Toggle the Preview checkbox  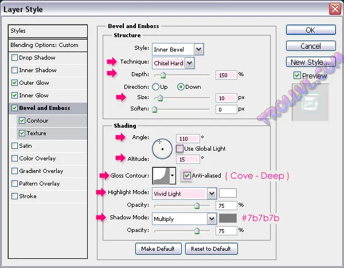tap(297, 76)
